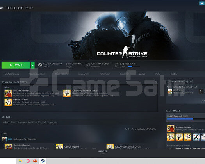Screen dimensions: 205x164
Task: Click the rifle crosshair achievement icon
Action: click(x=196, y=137)
